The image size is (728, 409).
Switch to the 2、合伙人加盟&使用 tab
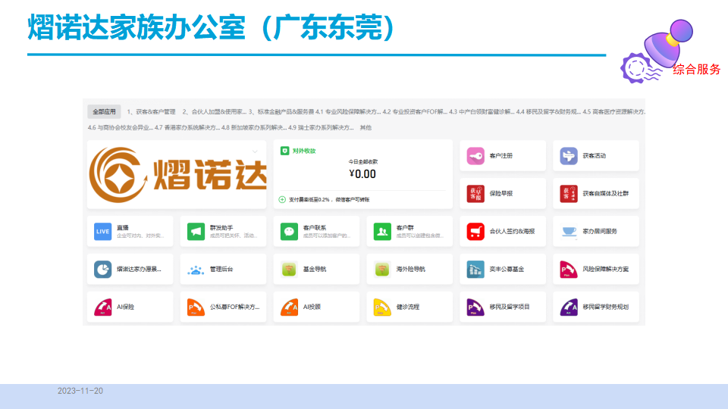pos(214,112)
